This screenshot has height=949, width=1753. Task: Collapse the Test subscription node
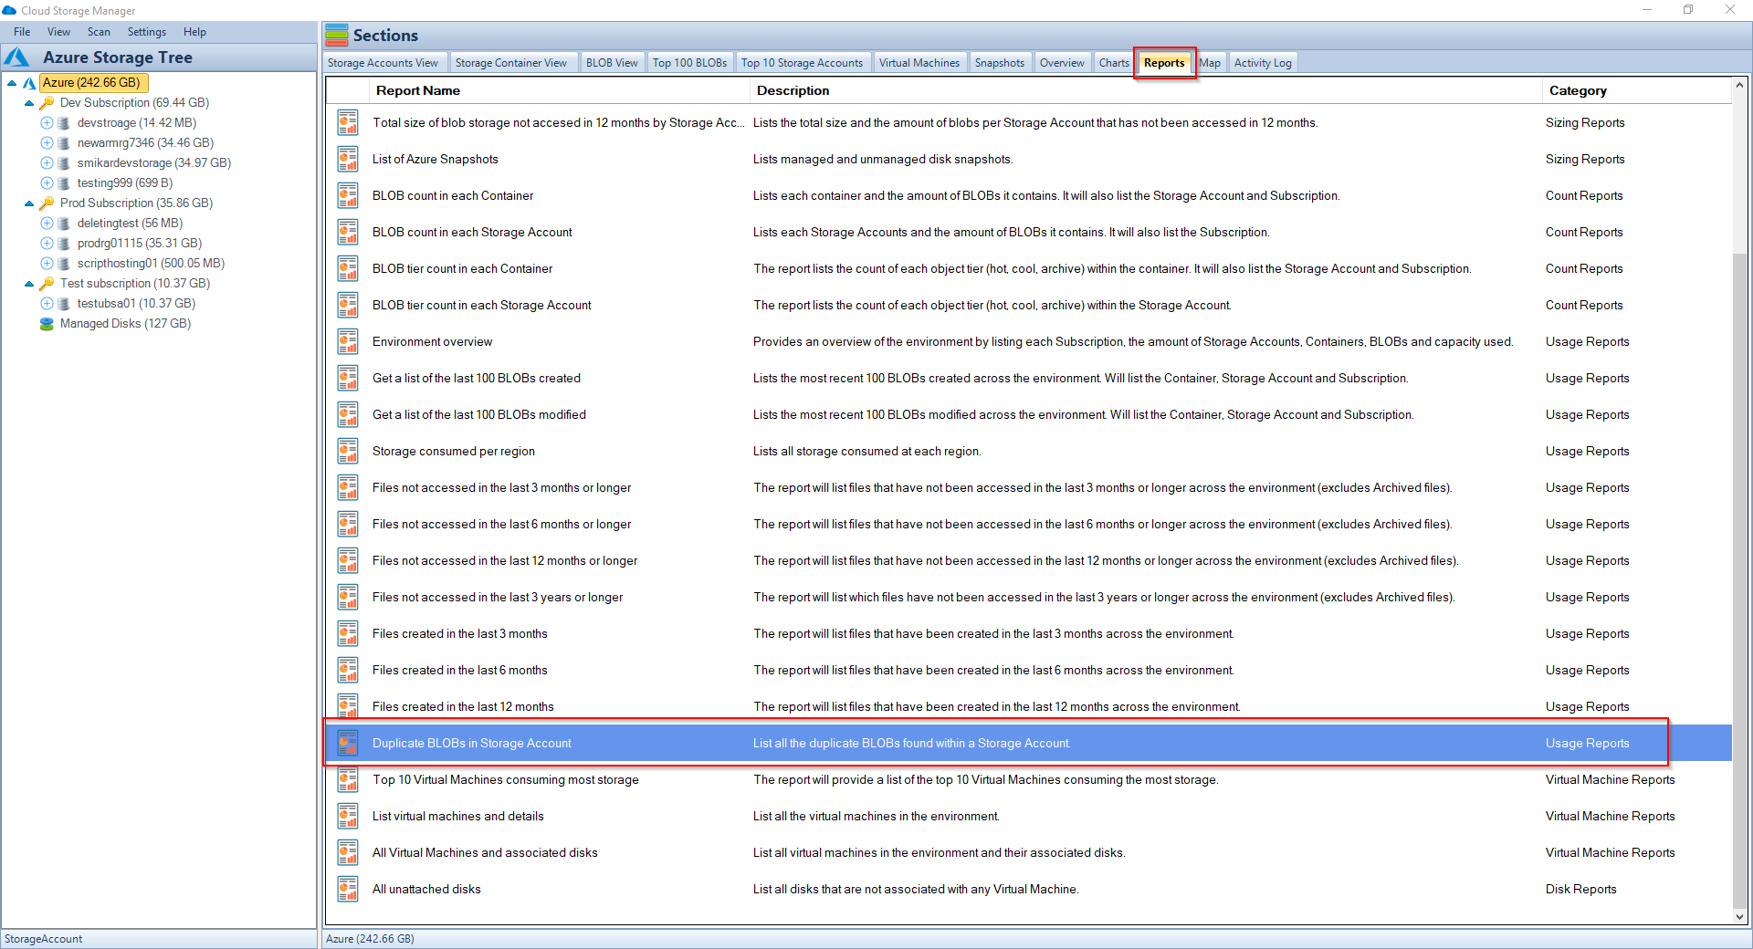[x=29, y=284]
